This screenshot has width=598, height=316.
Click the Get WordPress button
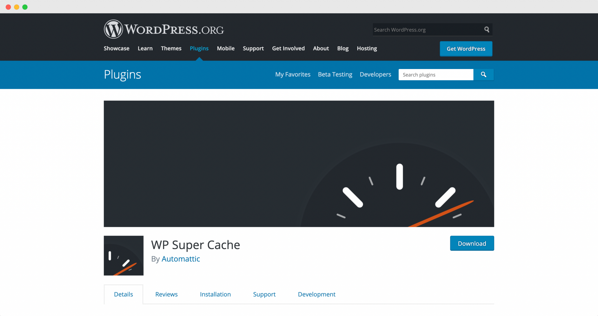click(x=466, y=49)
